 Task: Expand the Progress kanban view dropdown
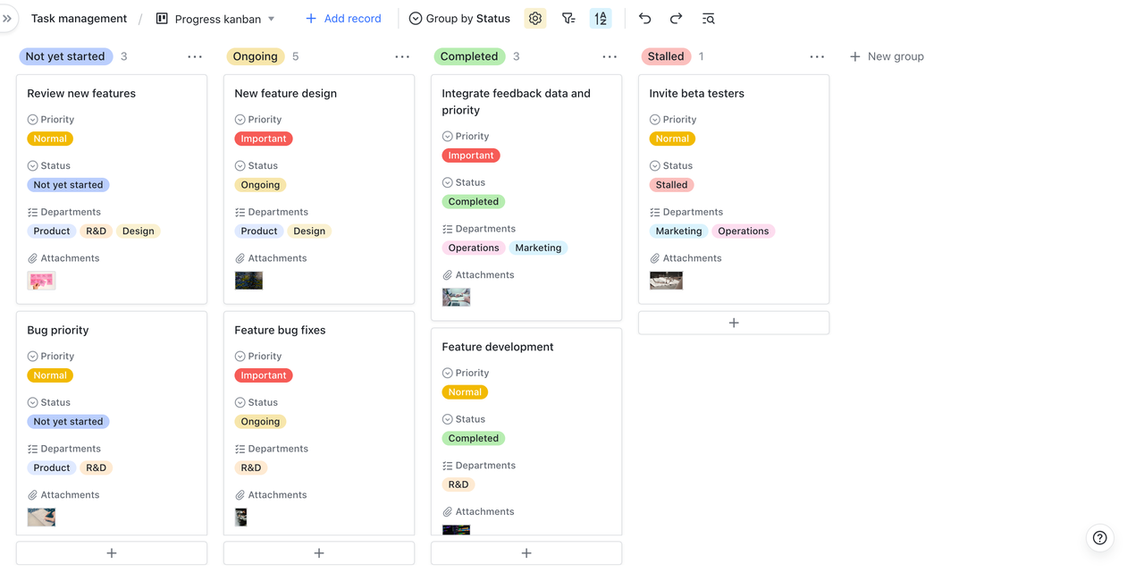tap(272, 19)
